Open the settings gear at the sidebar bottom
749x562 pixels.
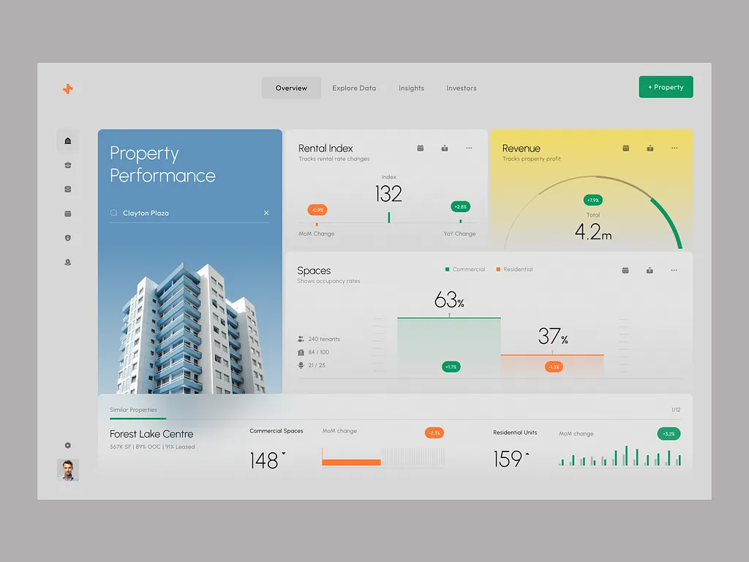68,445
